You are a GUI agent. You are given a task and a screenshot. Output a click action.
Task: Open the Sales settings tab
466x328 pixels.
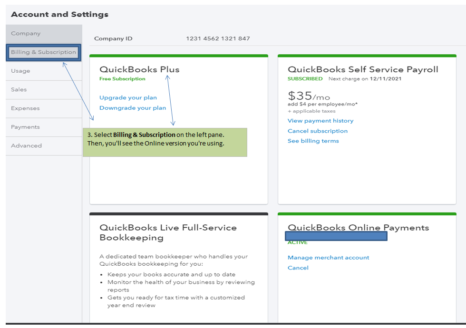point(19,89)
